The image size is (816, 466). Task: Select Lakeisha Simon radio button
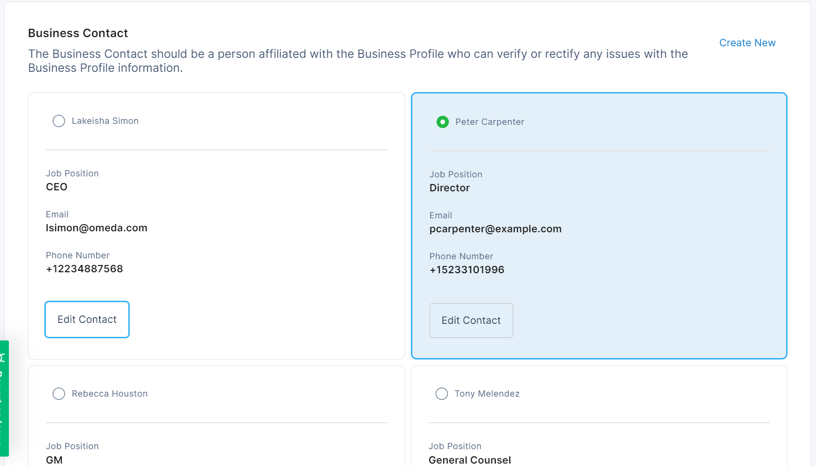coord(59,121)
